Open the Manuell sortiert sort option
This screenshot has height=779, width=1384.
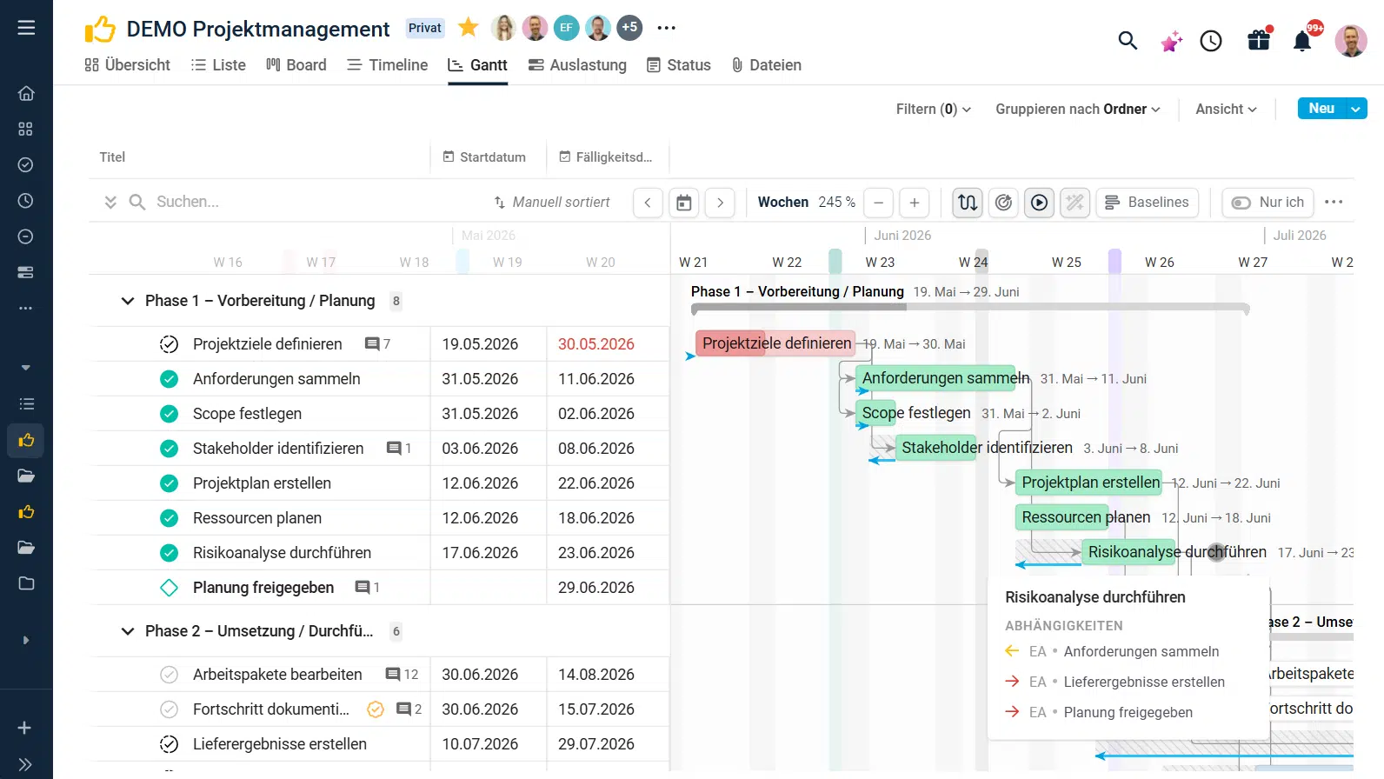coord(552,203)
